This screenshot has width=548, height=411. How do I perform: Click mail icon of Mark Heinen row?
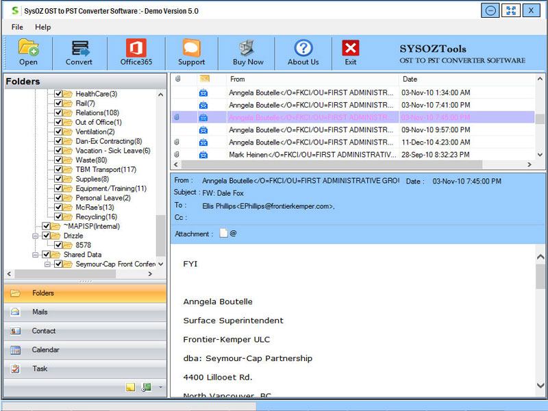coord(203,155)
